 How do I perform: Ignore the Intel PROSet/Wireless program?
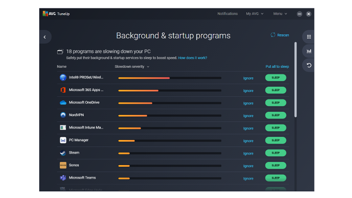click(x=248, y=78)
